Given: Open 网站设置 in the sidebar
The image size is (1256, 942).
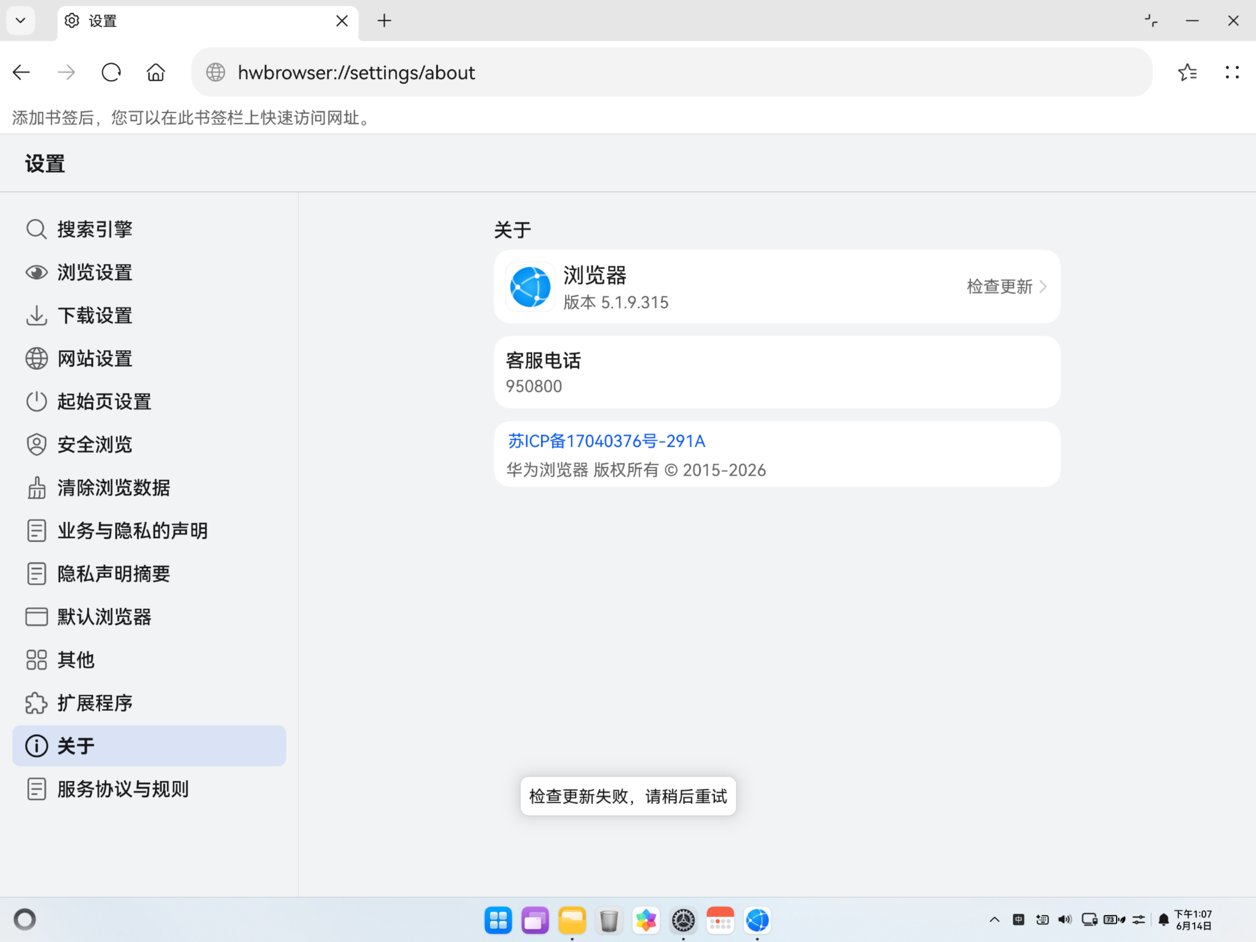Looking at the screenshot, I should [x=149, y=358].
